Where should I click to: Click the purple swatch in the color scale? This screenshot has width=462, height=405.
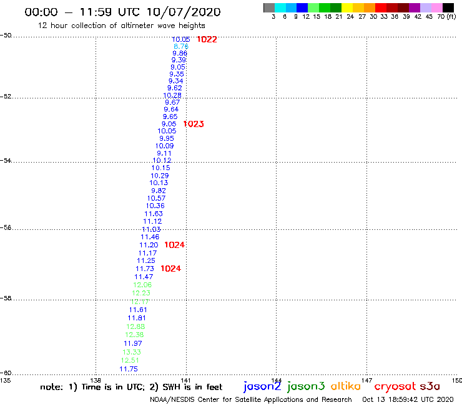point(415,7)
